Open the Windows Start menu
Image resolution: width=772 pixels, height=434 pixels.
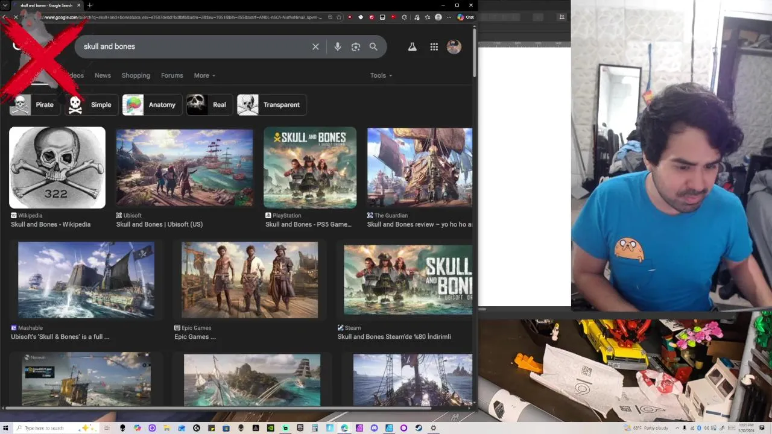click(5, 428)
